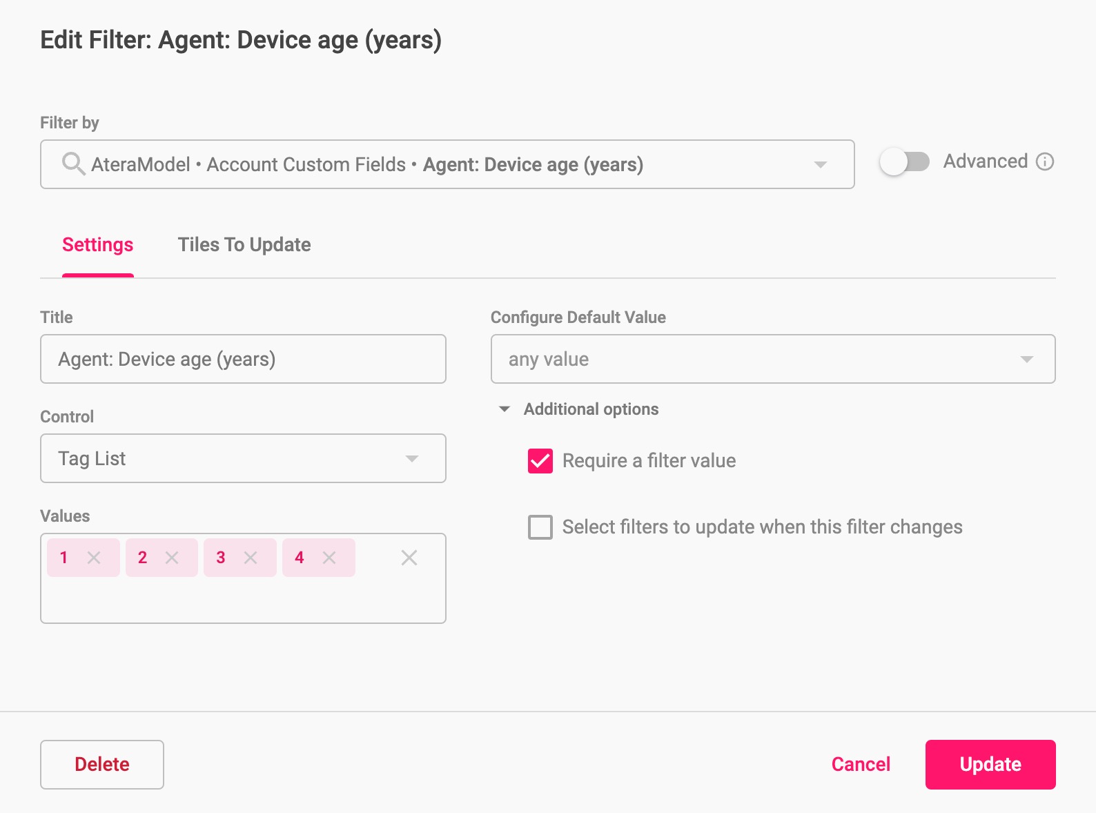This screenshot has width=1096, height=813.
Task: Click the Cancel link
Action: click(861, 765)
